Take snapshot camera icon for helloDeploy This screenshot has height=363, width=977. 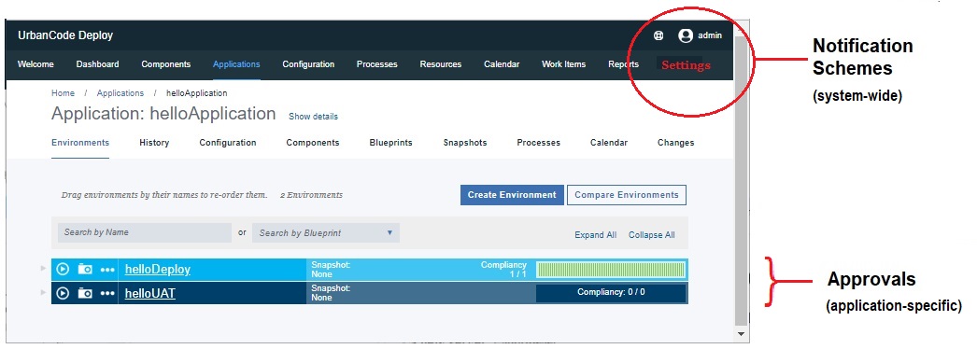click(x=85, y=269)
